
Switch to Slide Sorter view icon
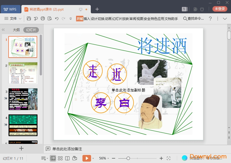click(x=60, y=158)
